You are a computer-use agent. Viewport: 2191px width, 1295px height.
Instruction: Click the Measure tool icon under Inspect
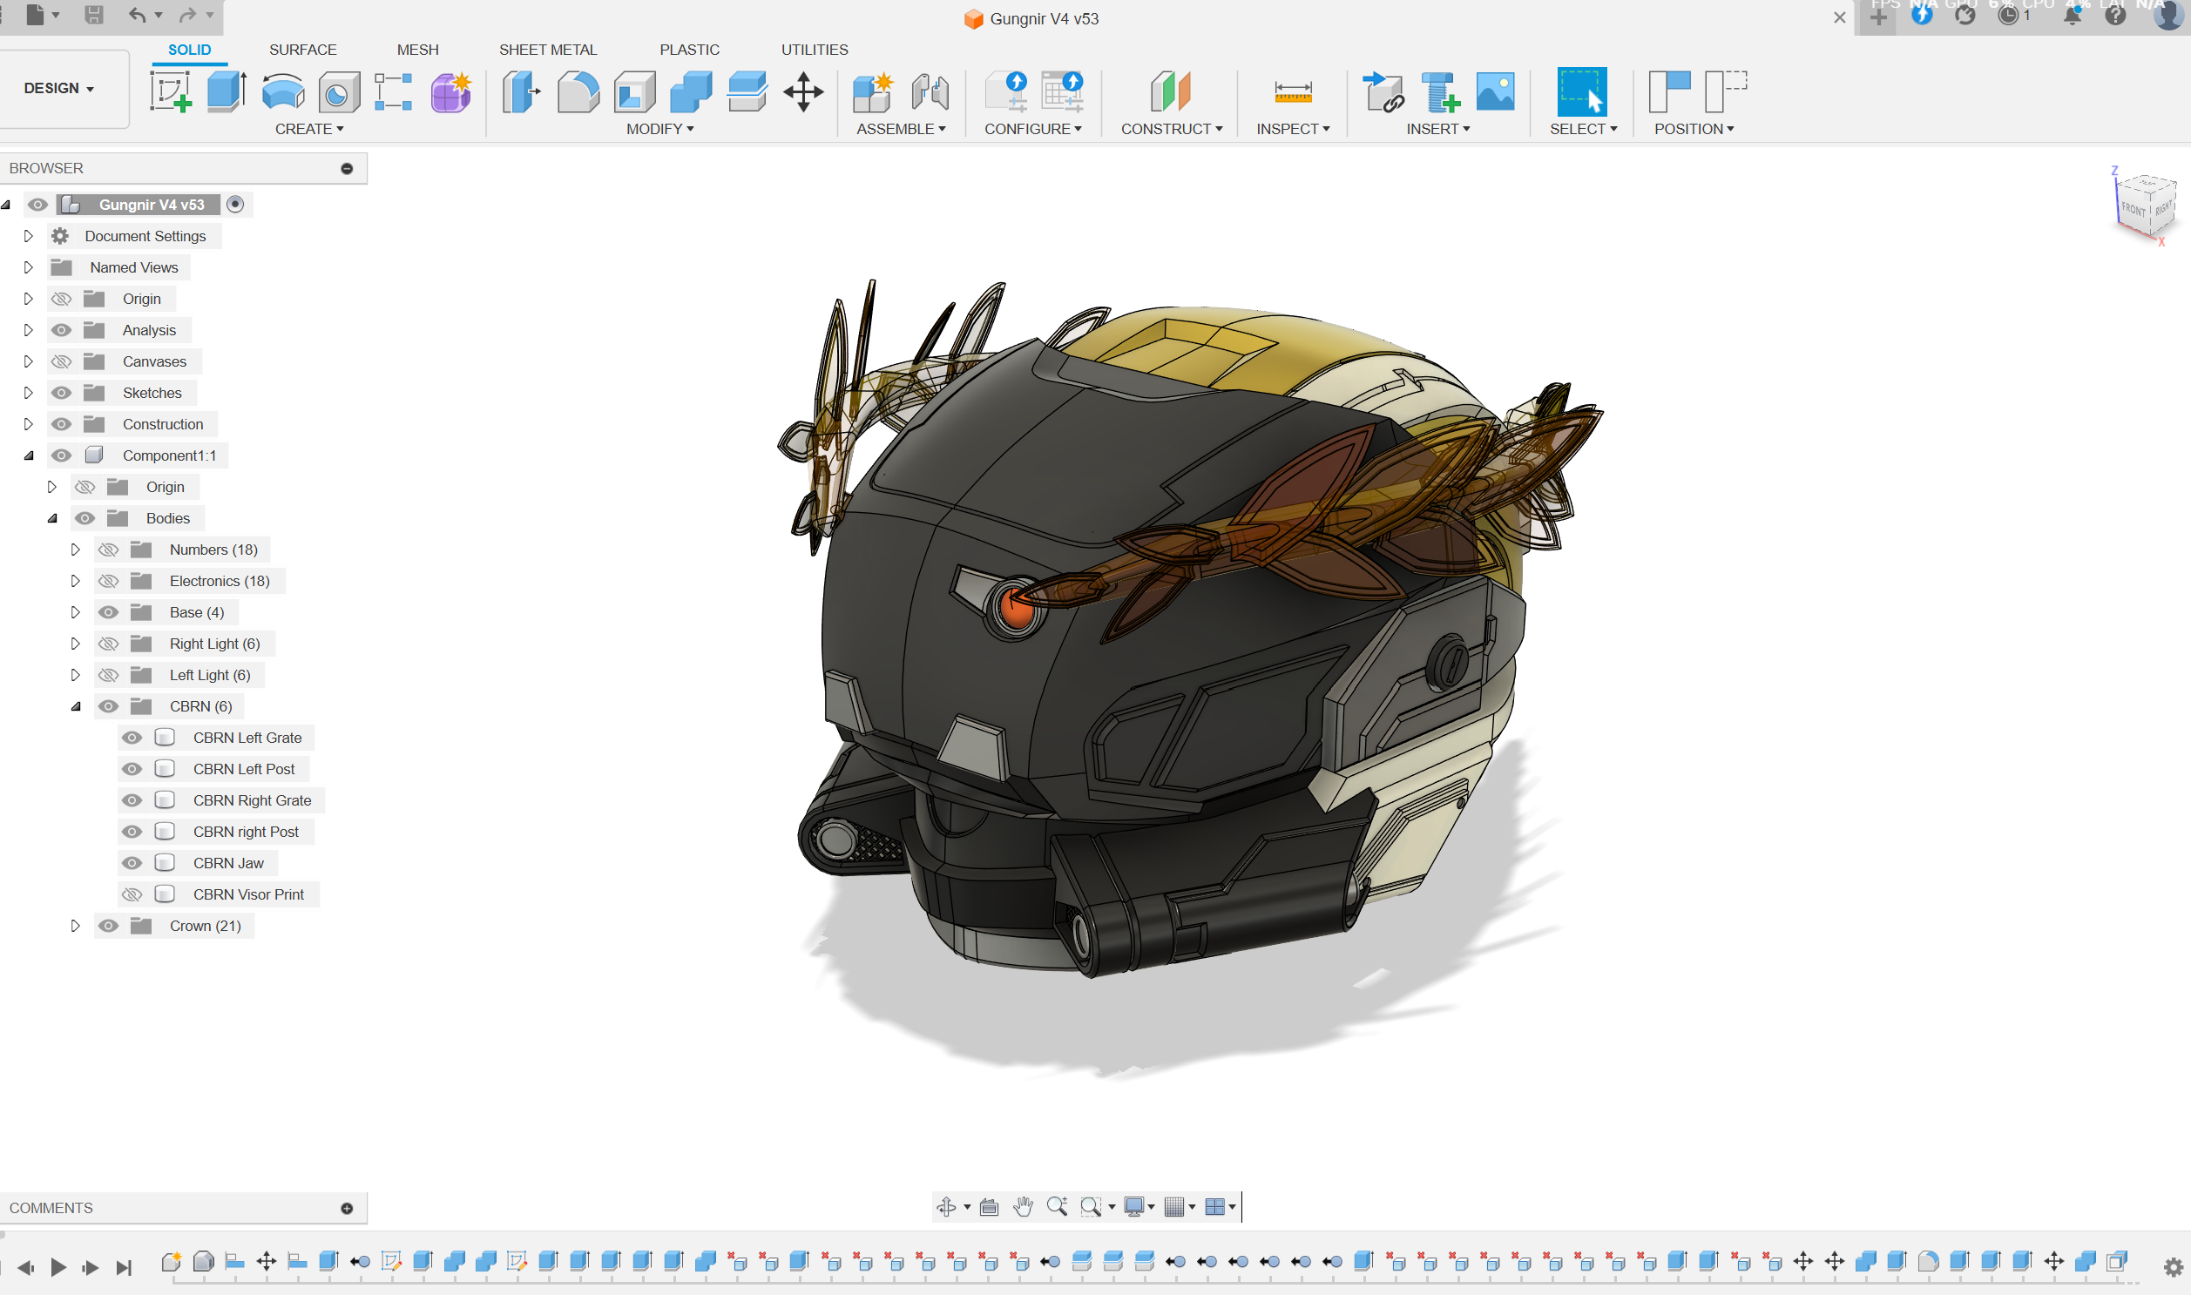(x=1293, y=91)
